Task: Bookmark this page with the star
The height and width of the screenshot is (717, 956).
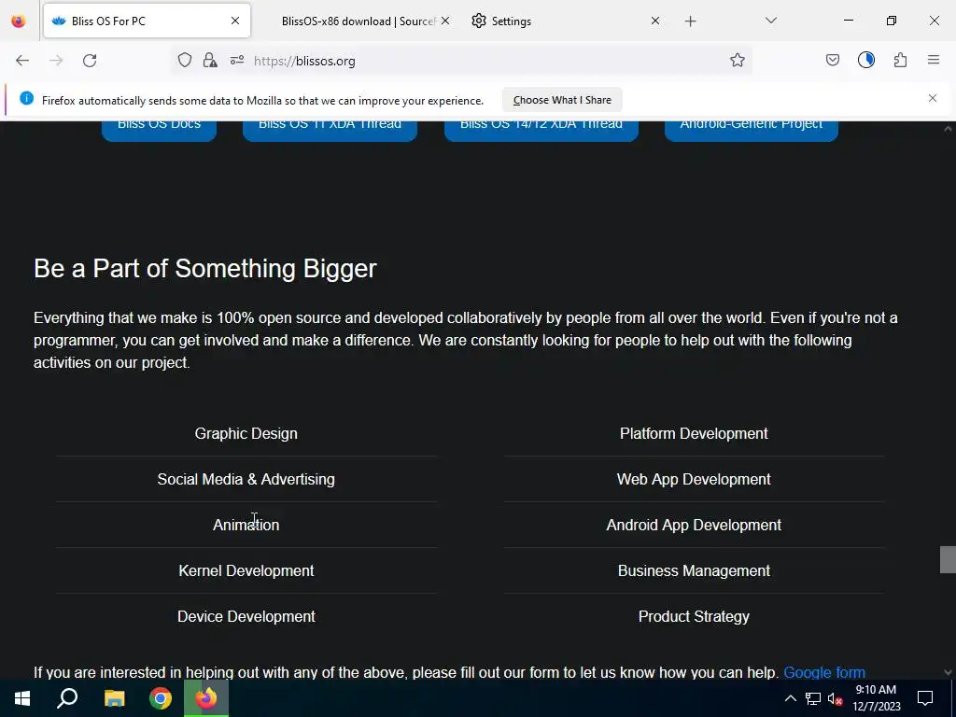Action: (738, 61)
